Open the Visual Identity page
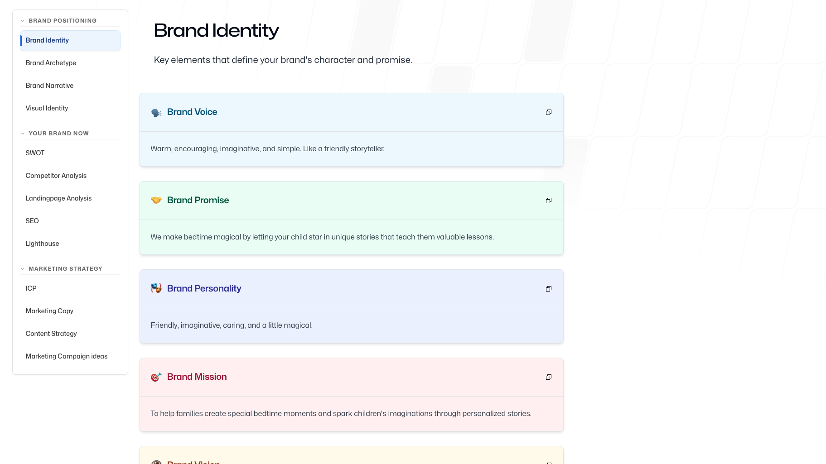Image resolution: width=826 pixels, height=464 pixels. tap(47, 108)
